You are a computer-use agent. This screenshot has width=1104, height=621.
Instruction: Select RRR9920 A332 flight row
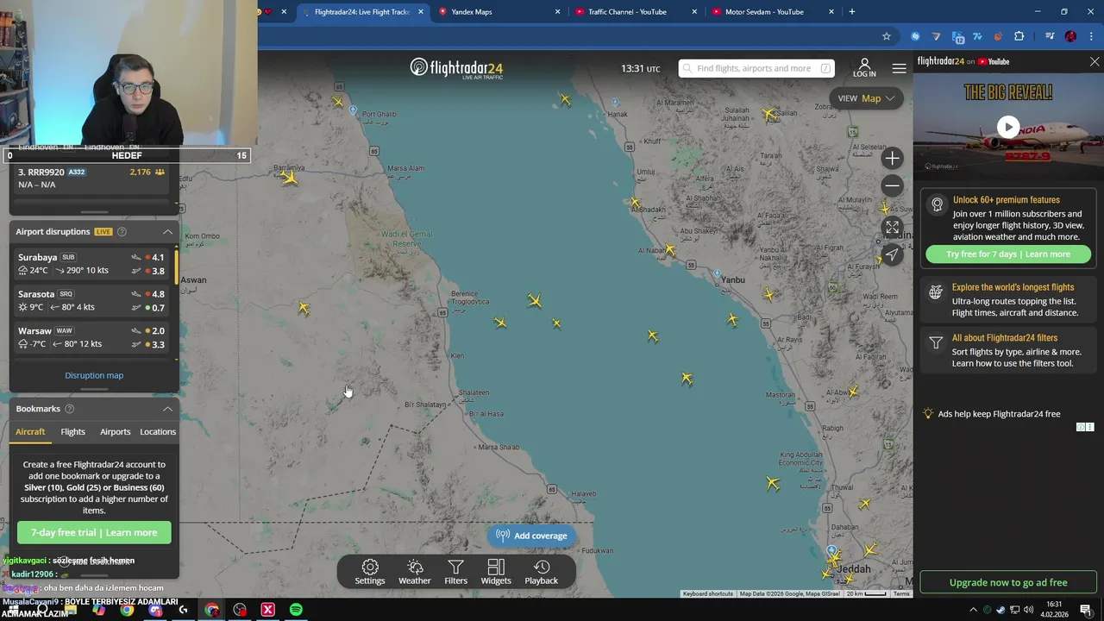point(93,178)
